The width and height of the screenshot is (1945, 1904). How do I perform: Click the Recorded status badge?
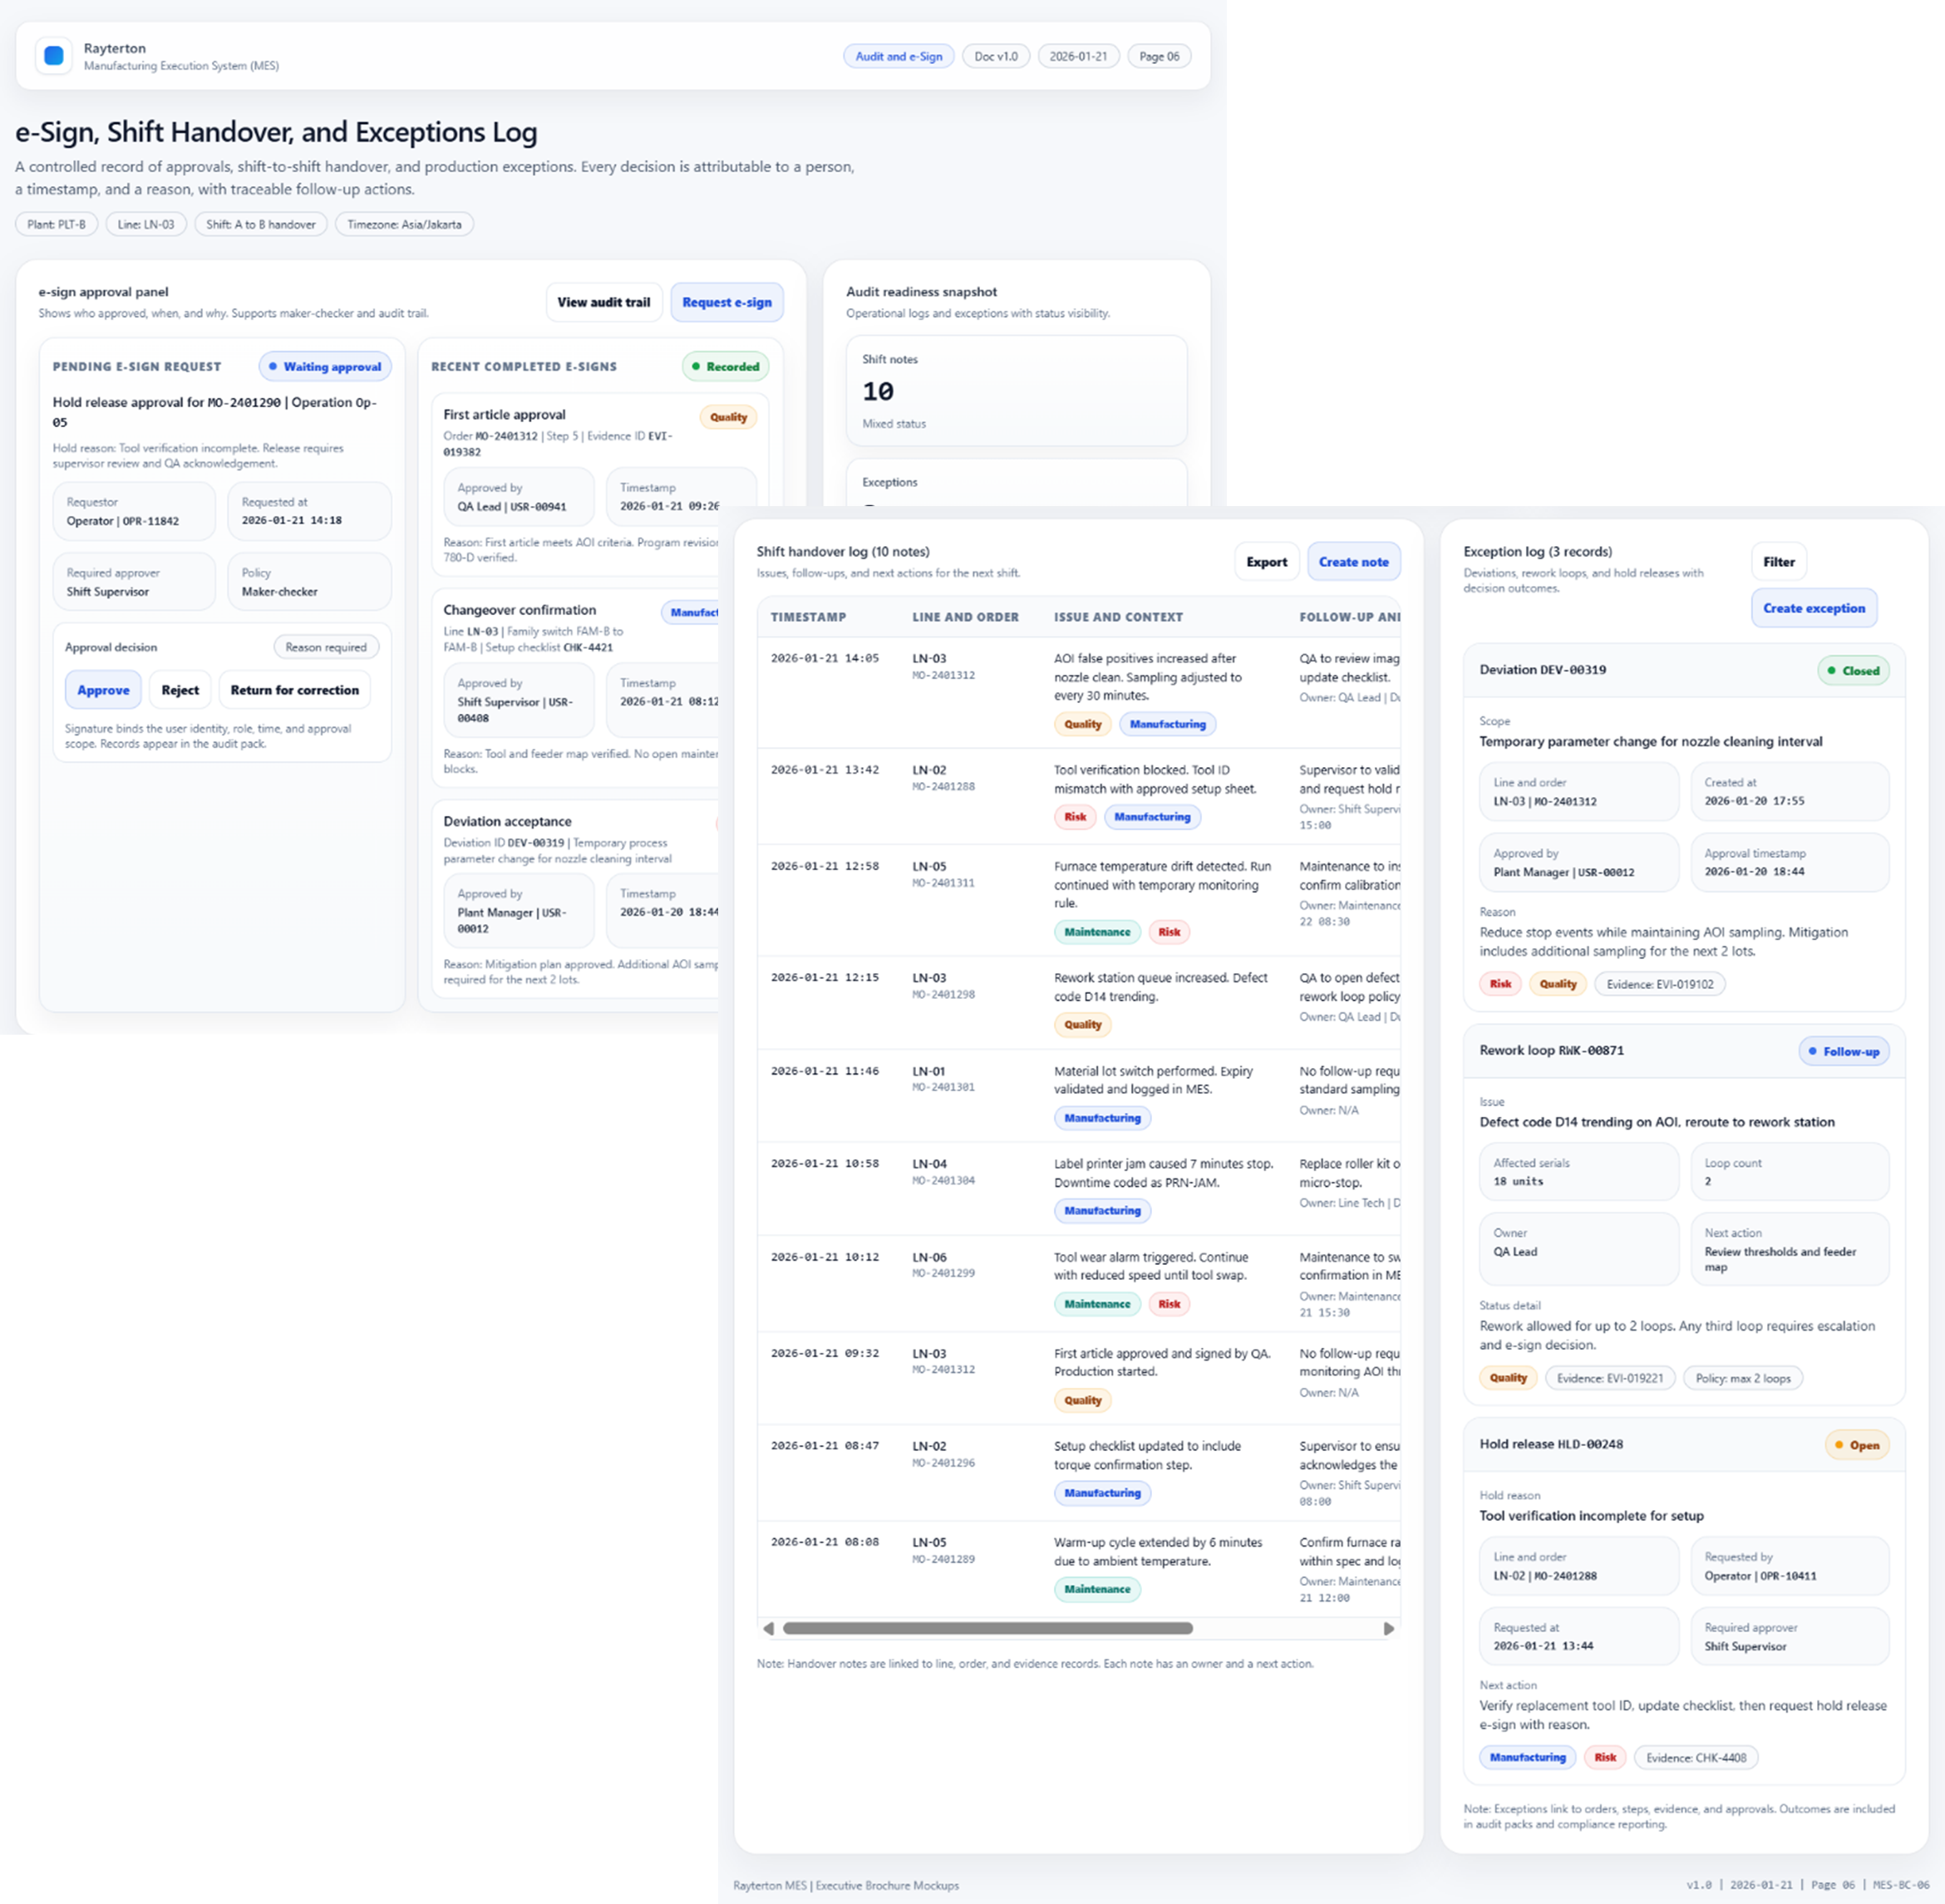pos(725,367)
